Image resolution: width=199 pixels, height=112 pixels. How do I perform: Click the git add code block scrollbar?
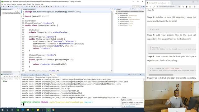[x=165, y=54]
